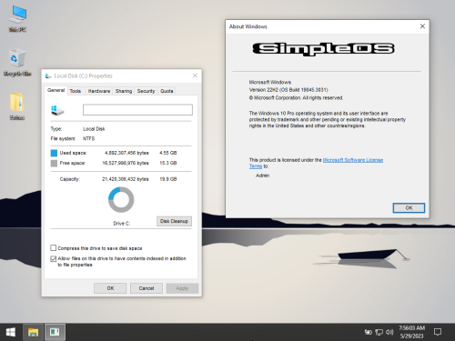The height and width of the screenshot is (341, 455).
Task: Click the winver taskbar app icon
Action: tap(55, 332)
